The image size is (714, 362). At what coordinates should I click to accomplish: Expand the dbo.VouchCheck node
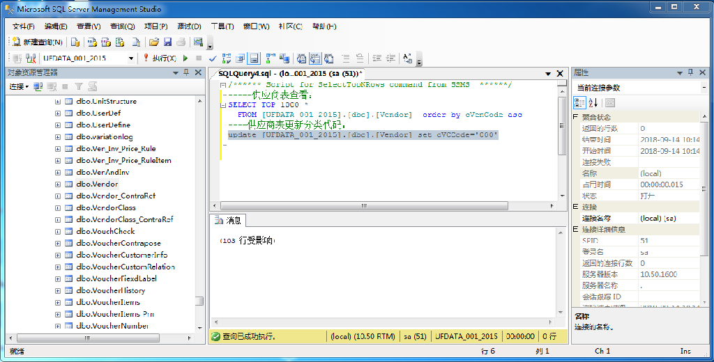(58, 232)
